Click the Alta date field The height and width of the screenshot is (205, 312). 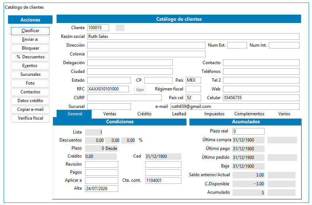tap(101, 188)
